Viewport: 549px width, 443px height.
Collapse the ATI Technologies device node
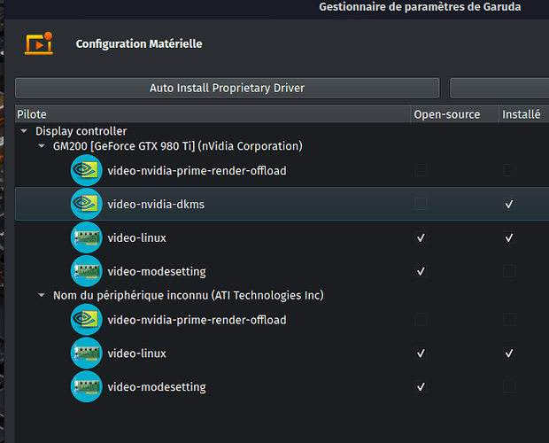coord(42,295)
